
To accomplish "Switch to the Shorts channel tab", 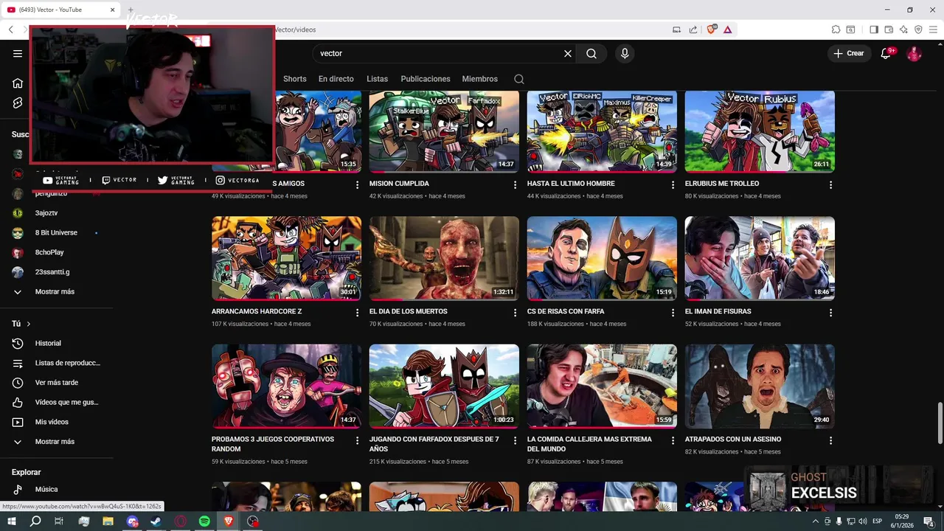I will click(x=294, y=79).
